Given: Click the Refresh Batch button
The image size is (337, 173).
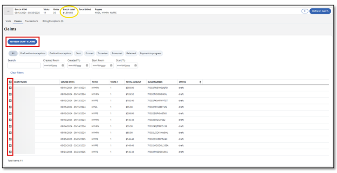Looking at the screenshot, I should (x=320, y=11).
